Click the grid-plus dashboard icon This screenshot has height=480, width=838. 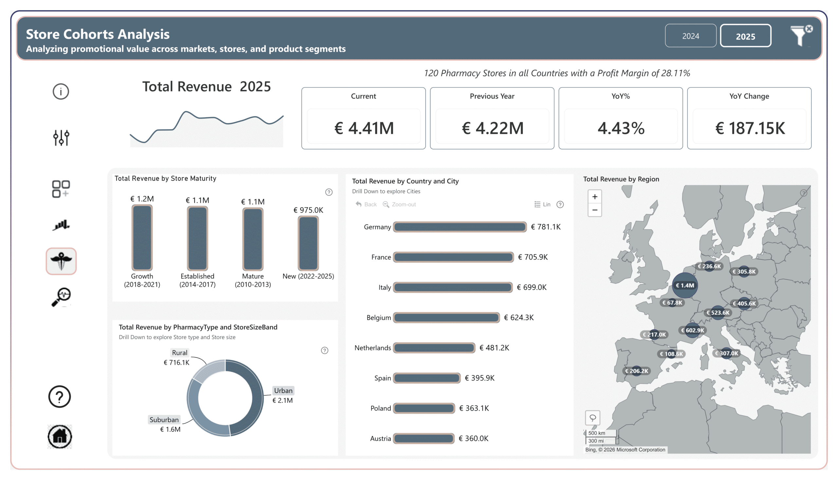[x=61, y=188]
